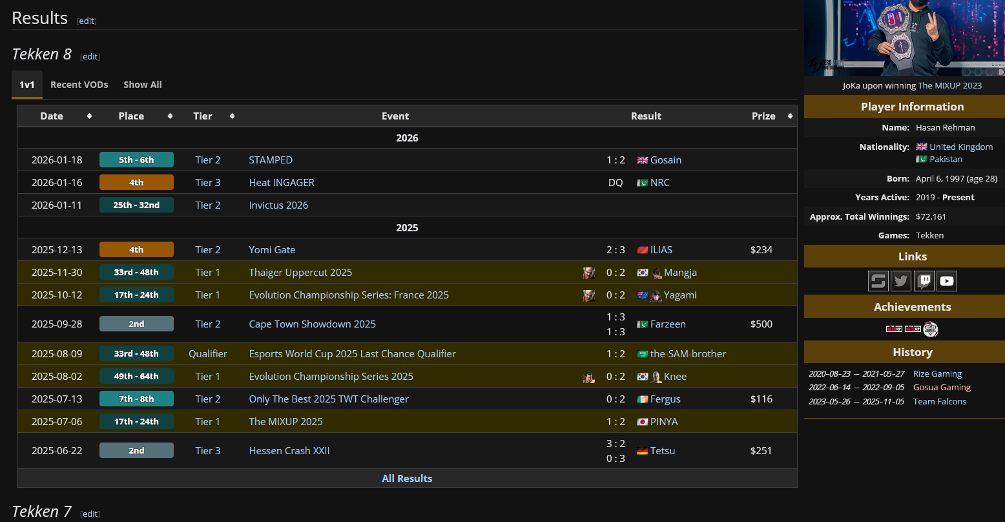Open the YouTube channel icon
1005x522 pixels.
[x=947, y=281]
